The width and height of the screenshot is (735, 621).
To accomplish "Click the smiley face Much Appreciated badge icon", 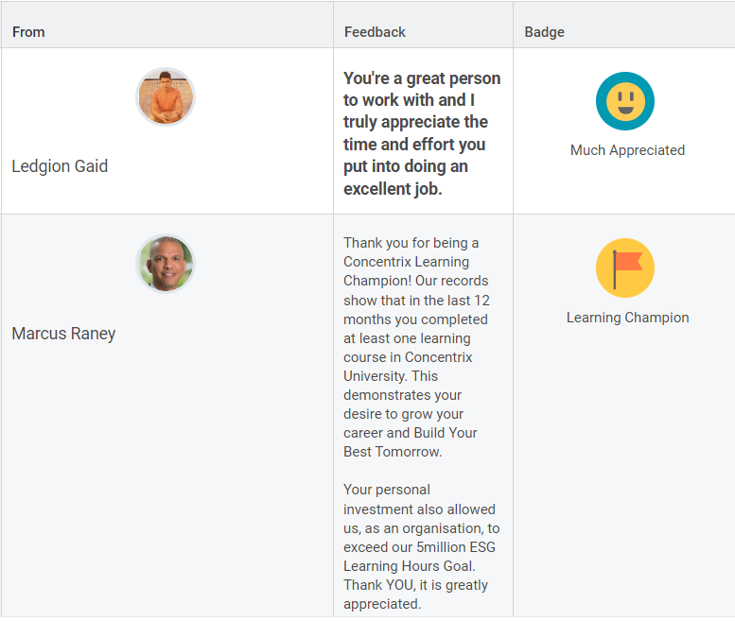I will (625, 101).
